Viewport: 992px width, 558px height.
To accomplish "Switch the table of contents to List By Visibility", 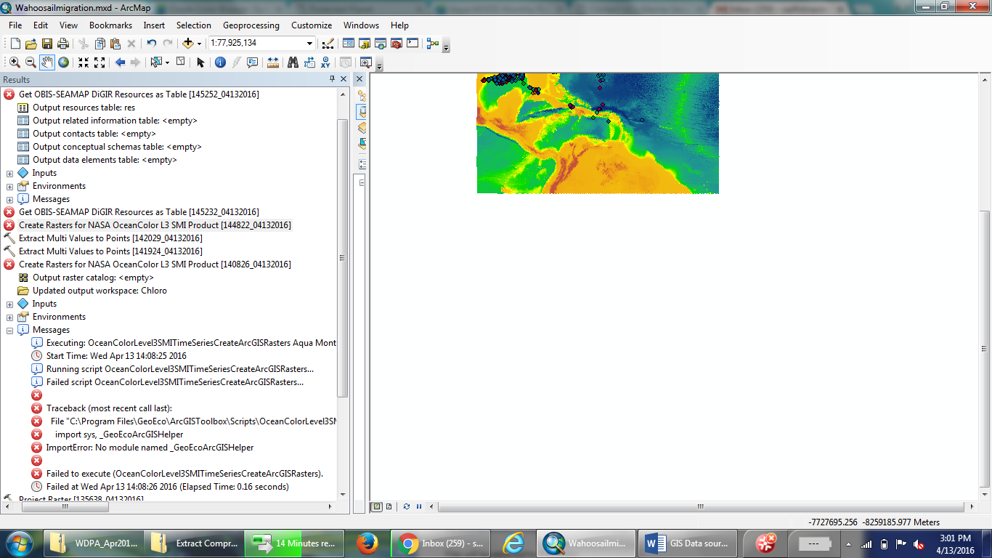I will [363, 127].
